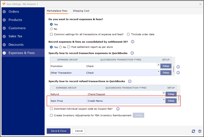The height and width of the screenshot is (137, 204).
Task: Click info icon beside Other Transaction row
Action: pos(178,73)
